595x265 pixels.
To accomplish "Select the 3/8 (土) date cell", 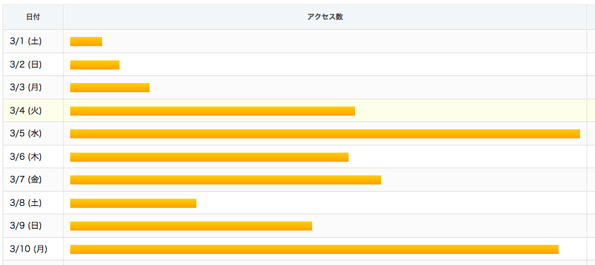I will 33,203.
